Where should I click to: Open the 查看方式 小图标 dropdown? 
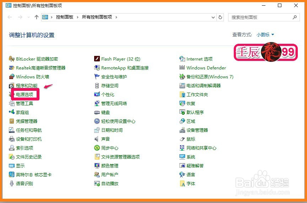tap(265, 35)
